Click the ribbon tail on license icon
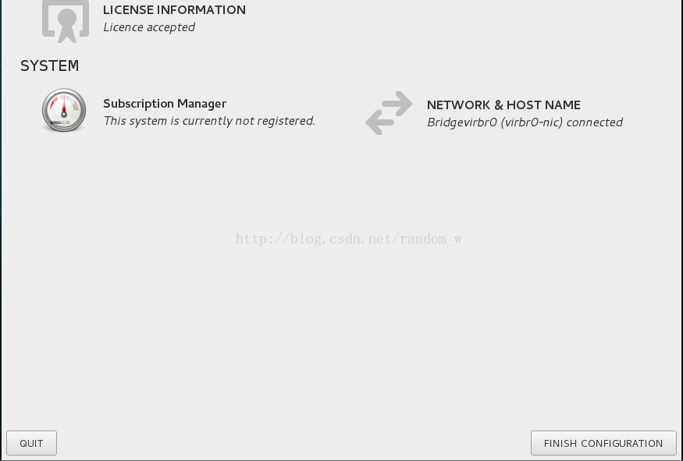 [x=67, y=33]
